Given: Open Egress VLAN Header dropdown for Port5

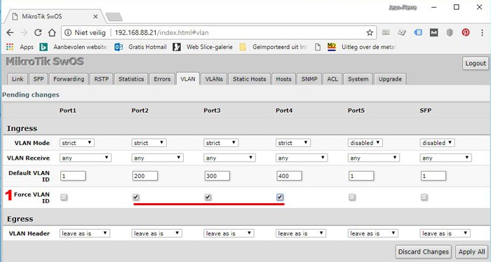Looking at the screenshot, I should [x=373, y=233].
